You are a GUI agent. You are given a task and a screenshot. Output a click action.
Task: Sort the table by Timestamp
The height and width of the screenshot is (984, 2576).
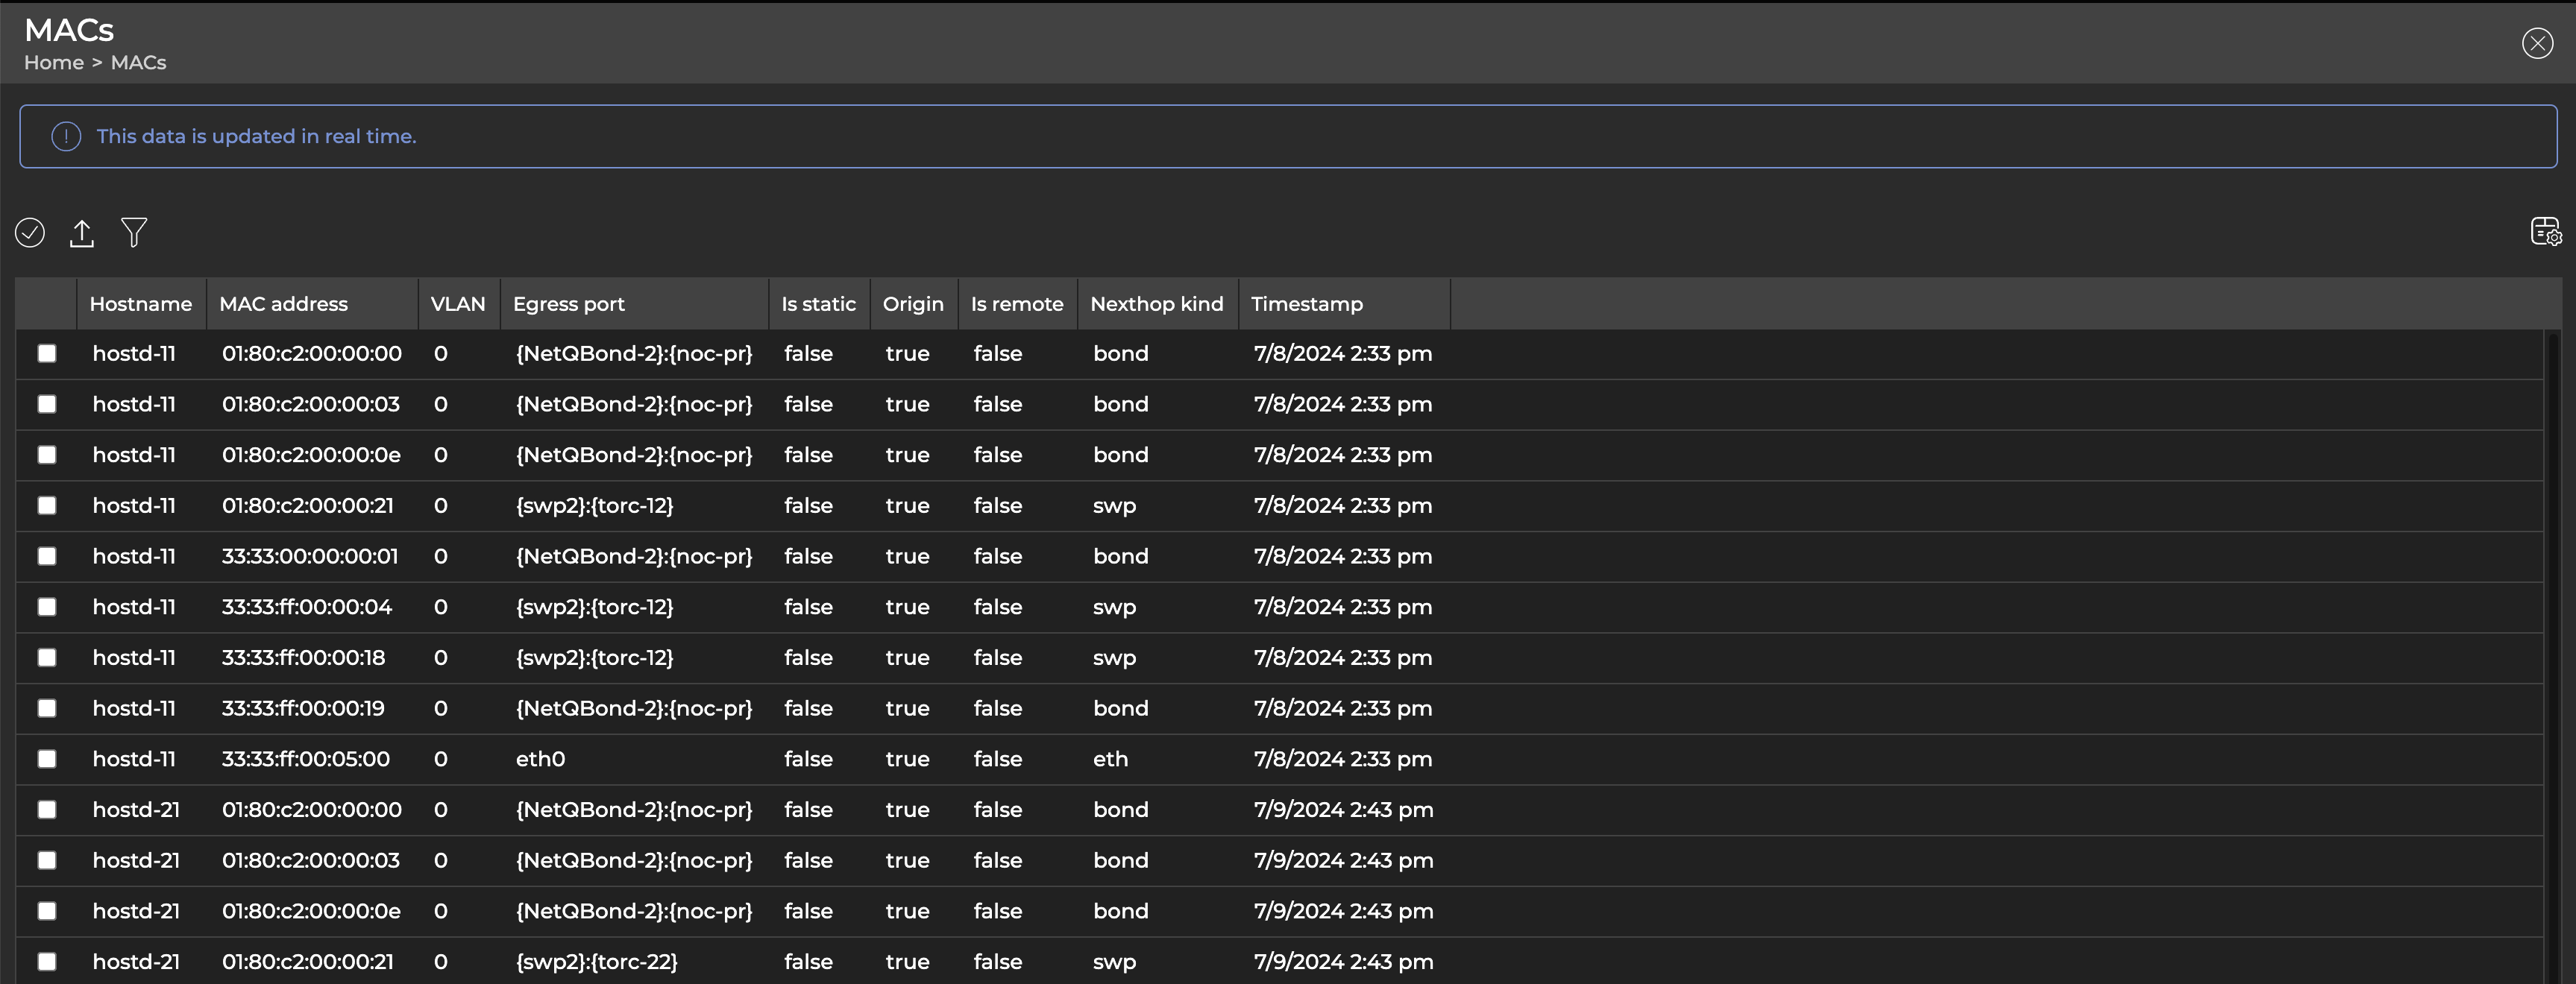(1307, 304)
